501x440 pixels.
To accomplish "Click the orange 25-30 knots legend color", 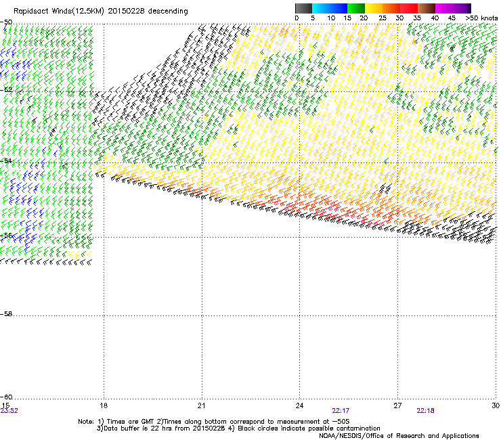I will [391, 8].
